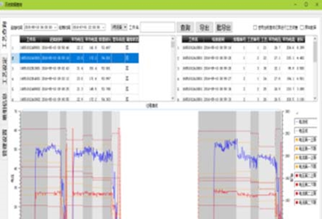
Task: Click the 导出 export button
Action: click(x=205, y=27)
